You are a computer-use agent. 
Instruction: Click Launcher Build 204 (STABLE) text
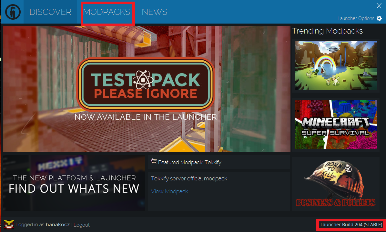click(351, 224)
